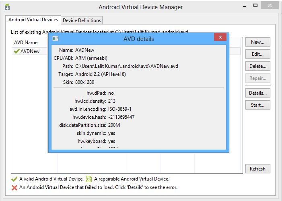Select the AVDNew entry in the list
This screenshot has width=282, height=201.
coord(30,51)
